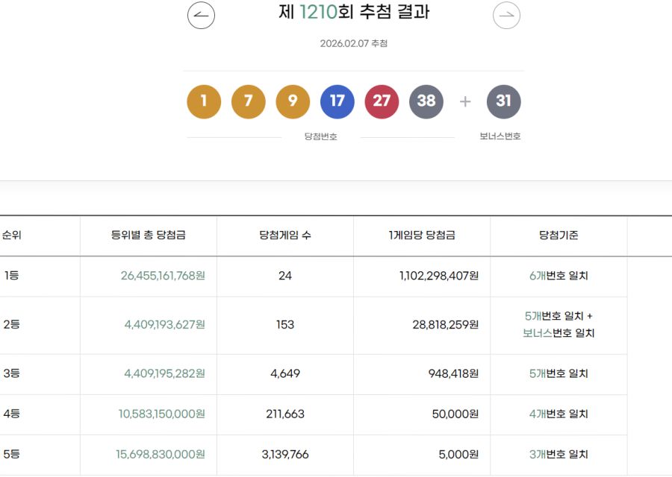Go to the previous draw round
Screen dimensions: 672x477
click(200, 16)
